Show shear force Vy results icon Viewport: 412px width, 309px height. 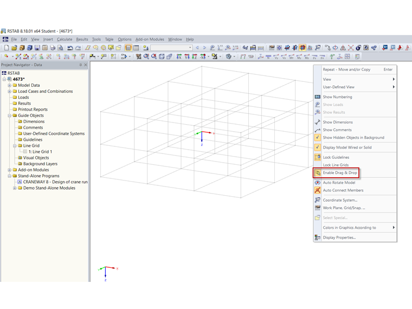[276, 56]
